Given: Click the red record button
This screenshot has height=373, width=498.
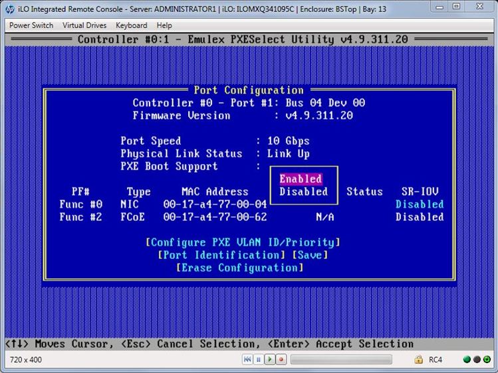Looking at the screenshot, I should point(281,360).
